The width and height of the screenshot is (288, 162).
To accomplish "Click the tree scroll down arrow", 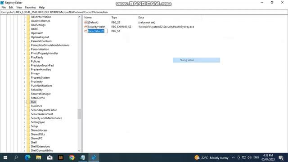I will tap(79, 151).
